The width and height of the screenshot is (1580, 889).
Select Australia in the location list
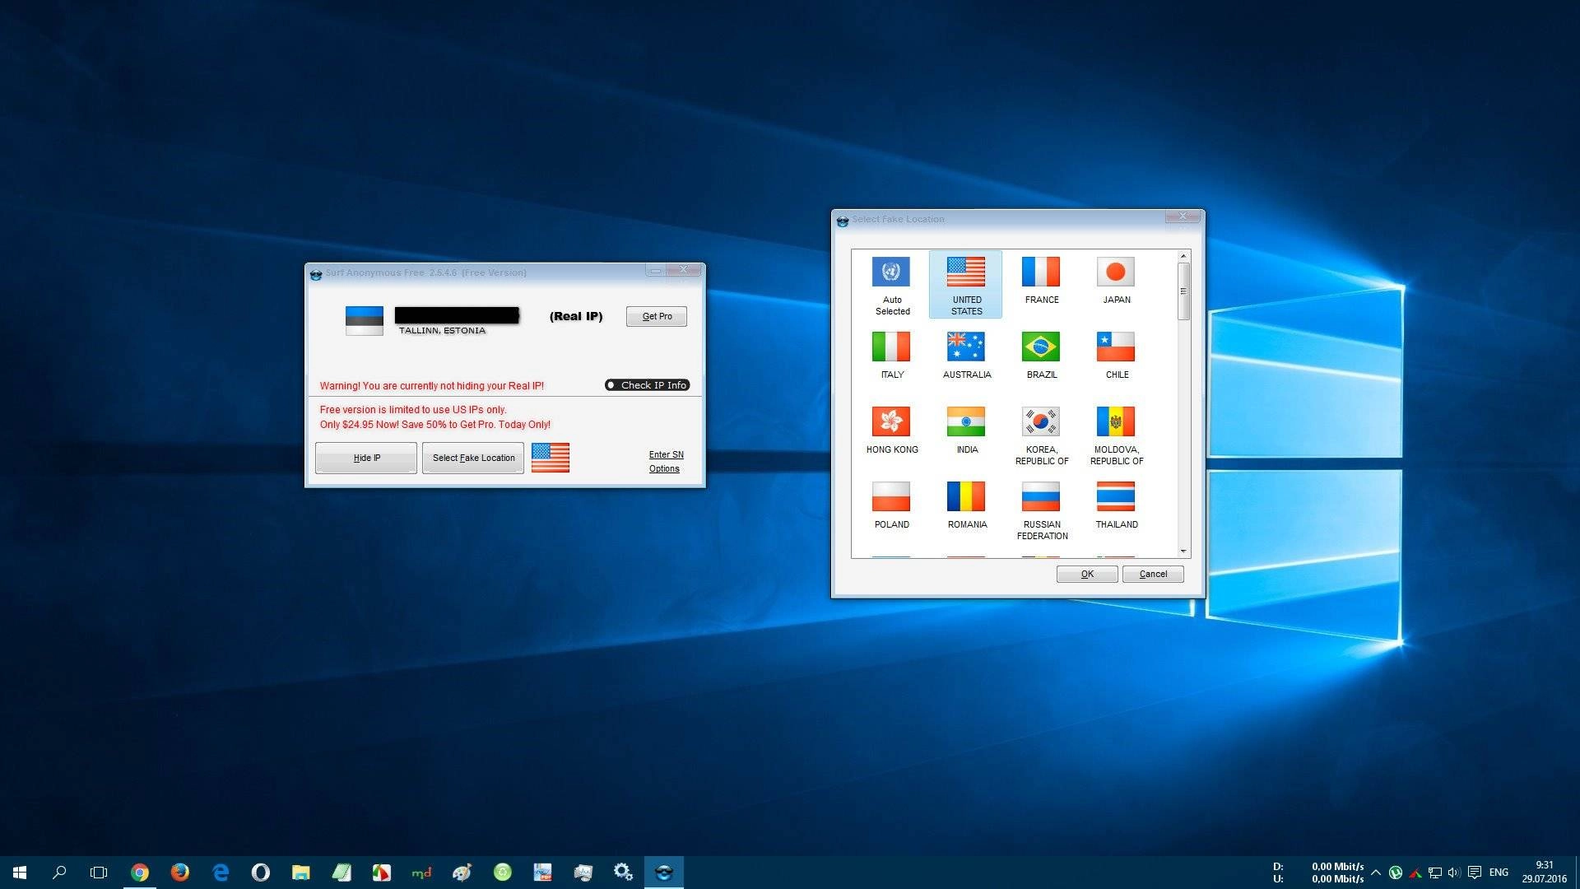coord(966,347)
